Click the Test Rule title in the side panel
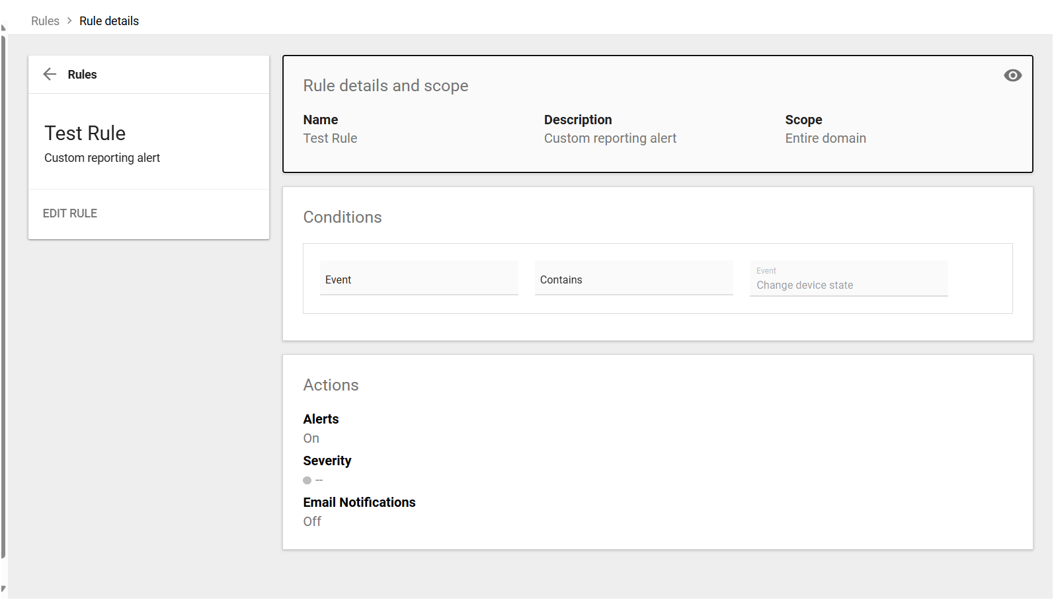Viewport: 1054px width, 600px height. 85,133
